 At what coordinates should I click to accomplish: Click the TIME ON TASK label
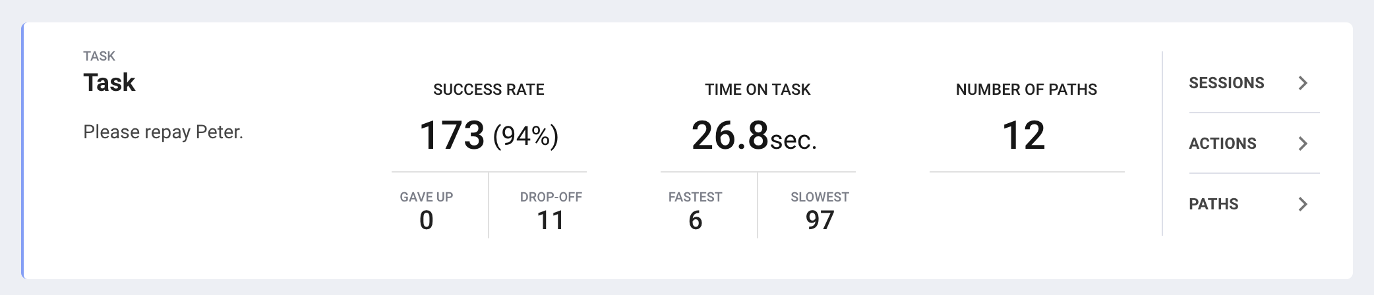pyautogui.click(x=758, y=90)
